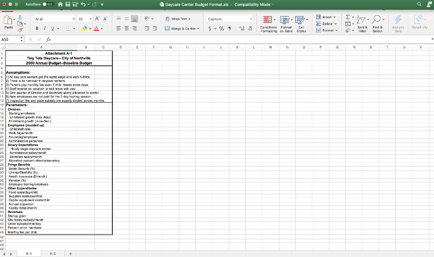This screenshot has width=434, height=257.
Task: Click the Copy icon
Action: pos(20,24)
